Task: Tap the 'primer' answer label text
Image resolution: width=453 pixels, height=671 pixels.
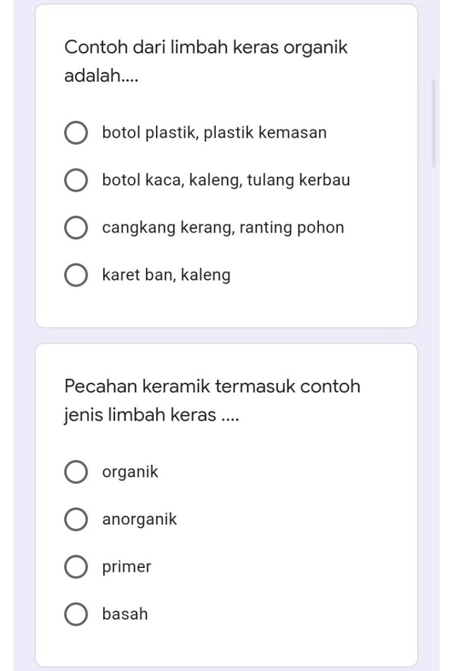Action: coord(126,567)
